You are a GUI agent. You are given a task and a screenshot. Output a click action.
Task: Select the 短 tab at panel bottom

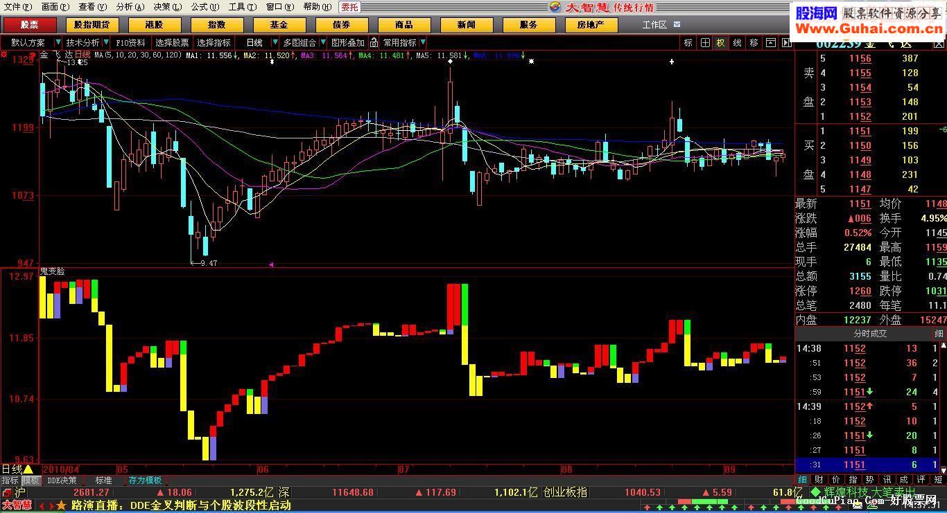click(x=938, y=479)
